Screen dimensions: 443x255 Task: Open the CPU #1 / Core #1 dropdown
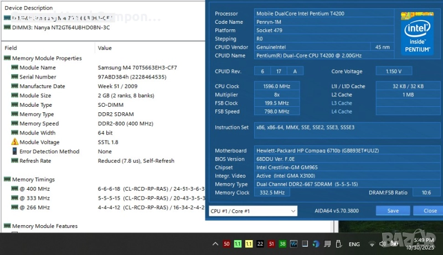coord(253,211)
